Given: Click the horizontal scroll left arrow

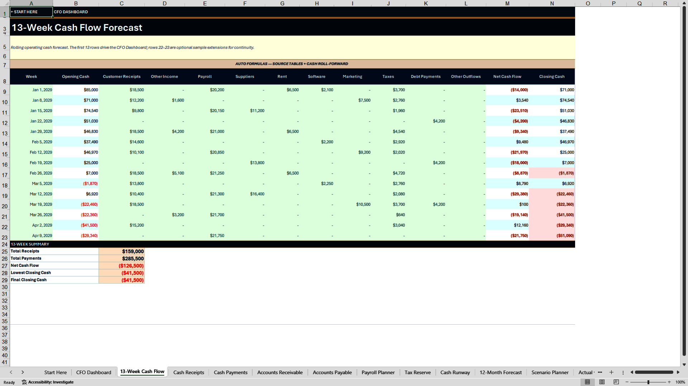Looking at the screenshot, I should pyautogui.click(x=632, y=372).
